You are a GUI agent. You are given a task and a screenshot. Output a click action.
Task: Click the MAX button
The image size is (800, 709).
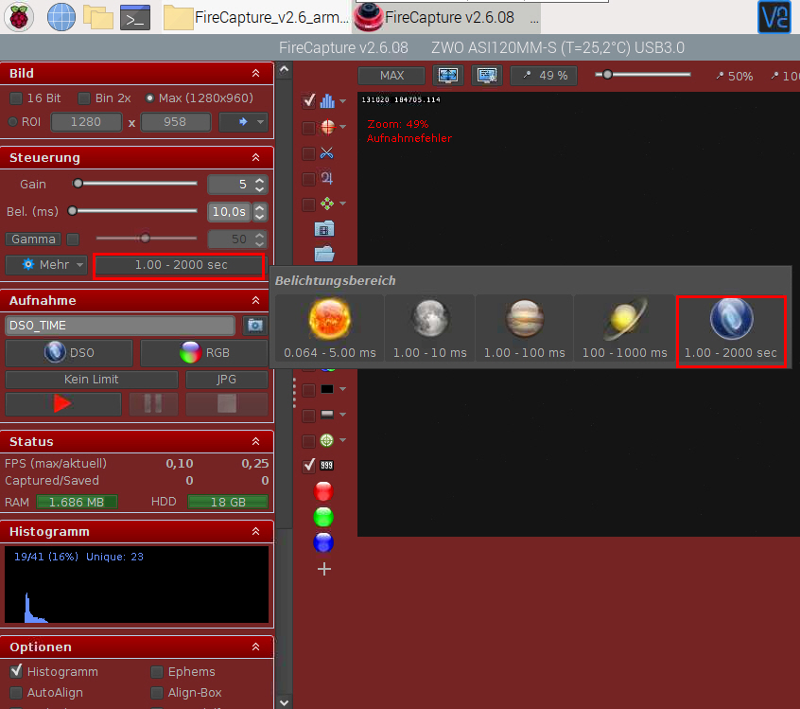click(x=391, y=76)
